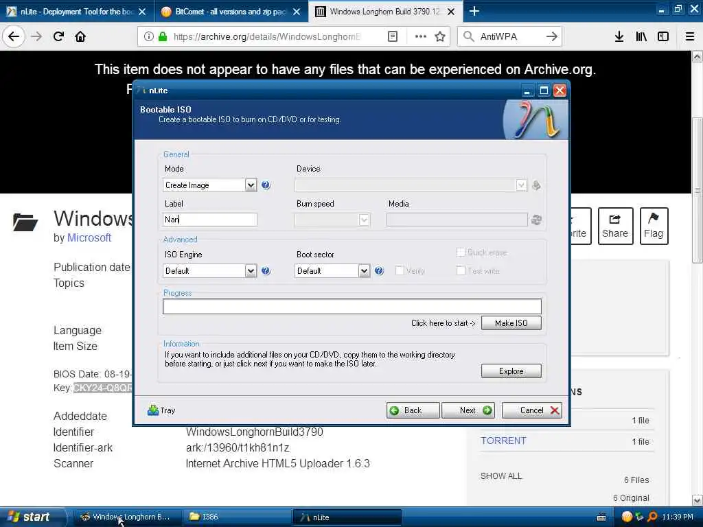The image size is (703, 527).
Task: Click the Explore button
Action: point(511,371)
